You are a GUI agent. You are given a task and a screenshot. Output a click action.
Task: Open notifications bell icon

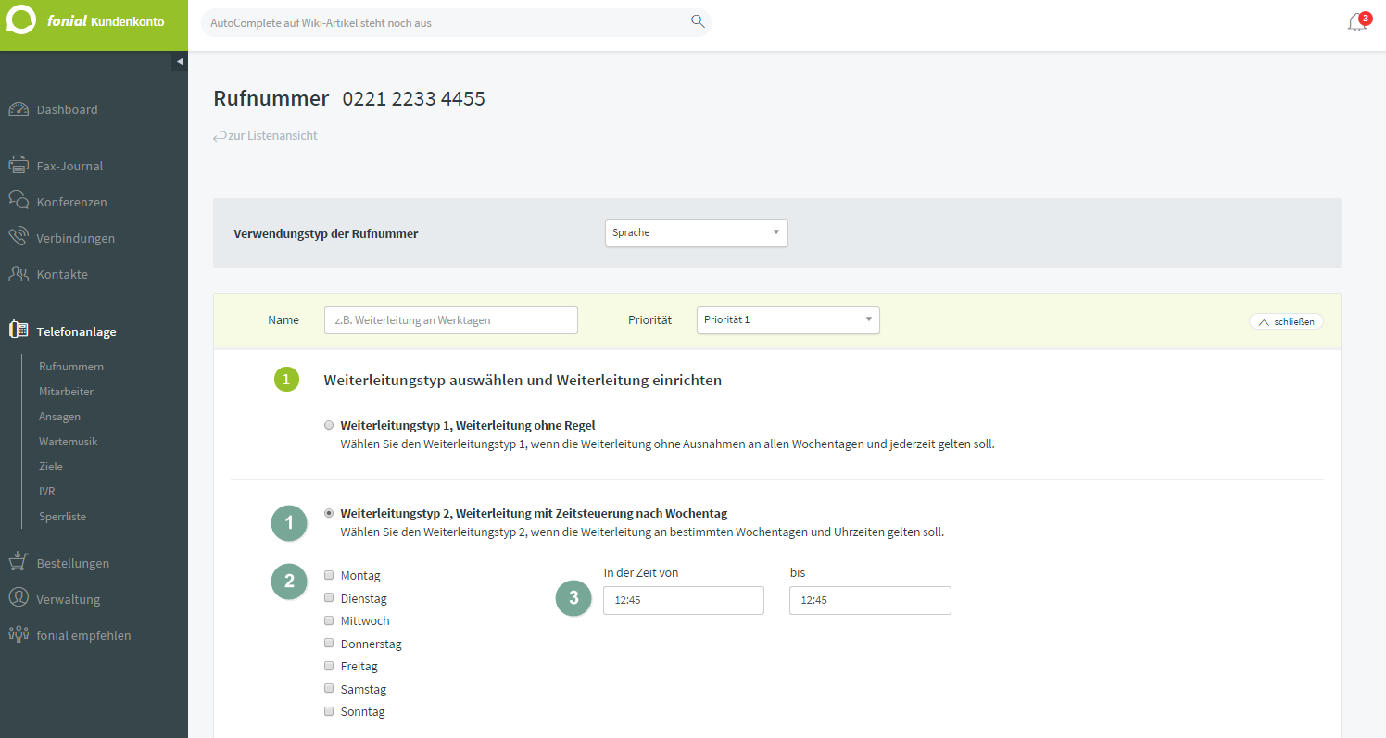click(1356, 23)
